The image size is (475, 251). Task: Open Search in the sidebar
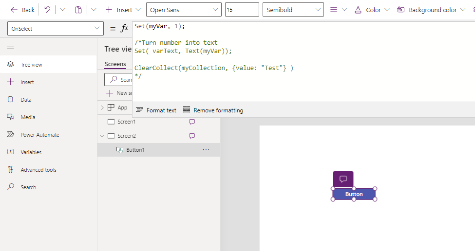click(x=48, y=187)
